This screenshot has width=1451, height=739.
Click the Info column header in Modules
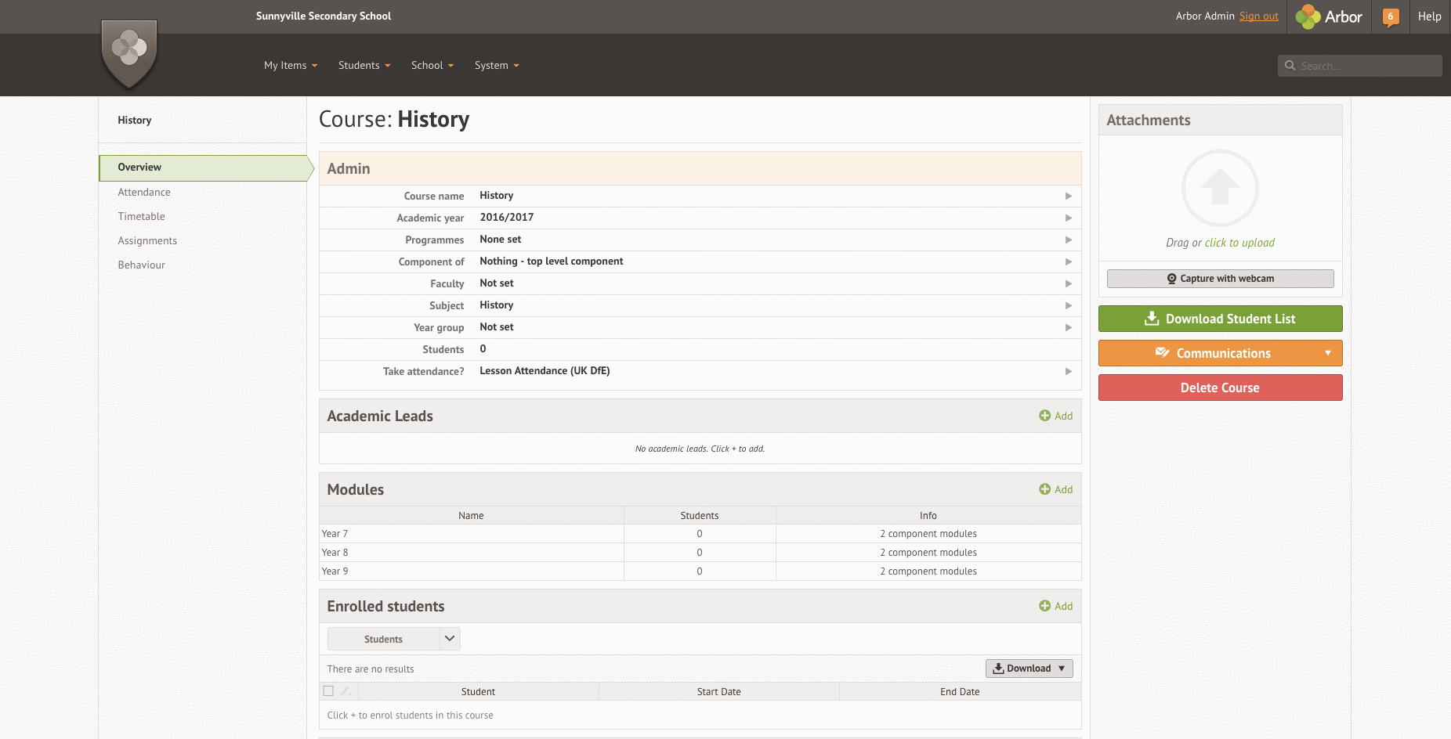point(928,516)
